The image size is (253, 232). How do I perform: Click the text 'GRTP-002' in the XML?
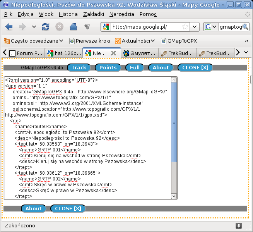click(49, 179)
